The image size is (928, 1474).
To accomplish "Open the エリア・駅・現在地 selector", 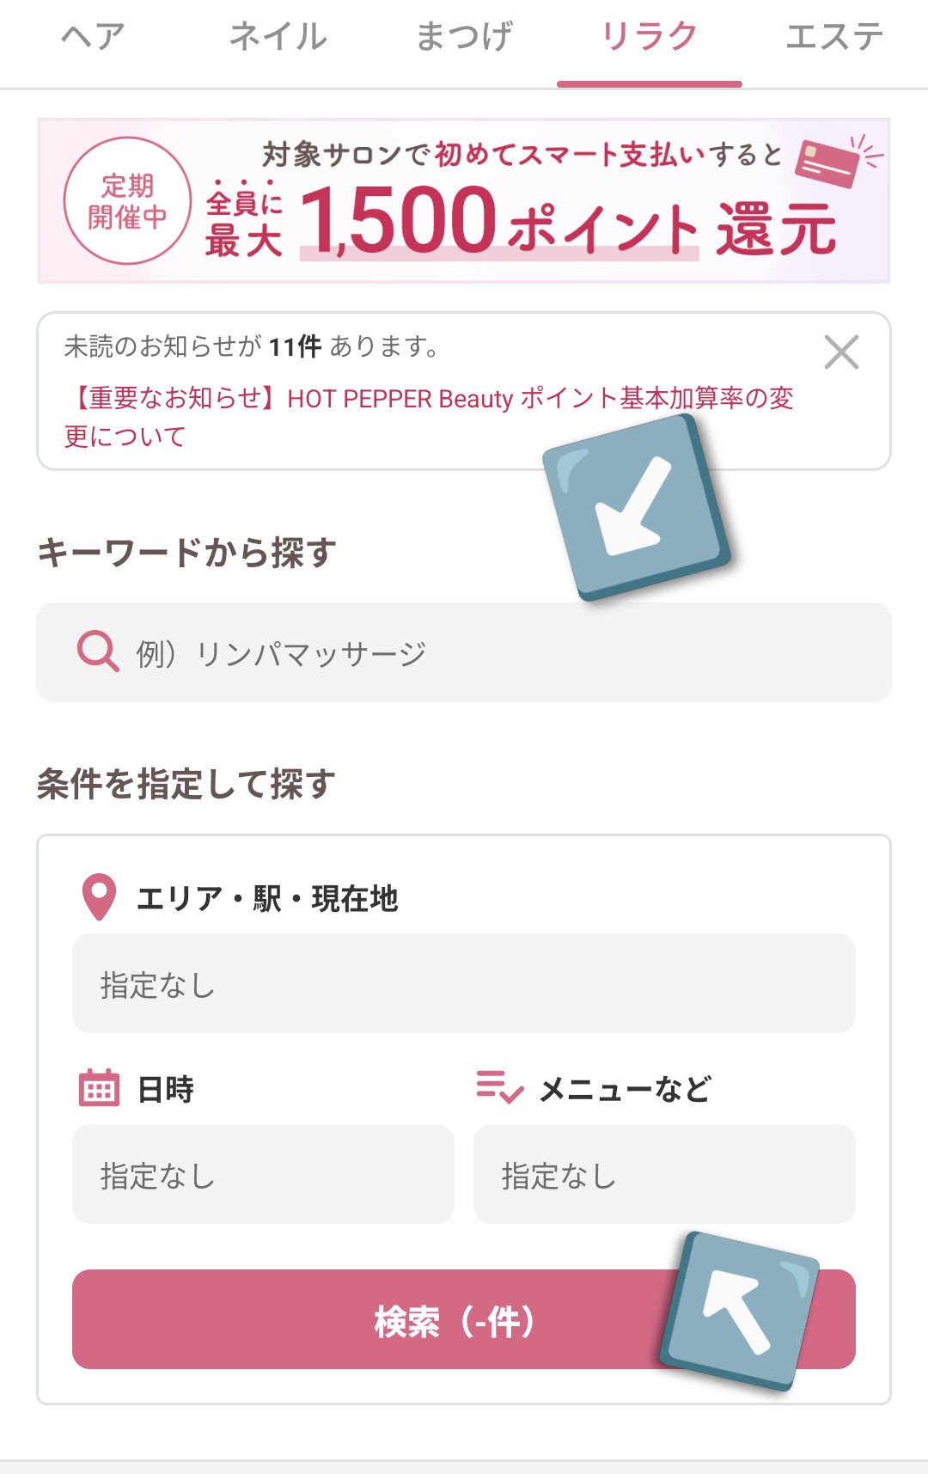I will 464,983.
